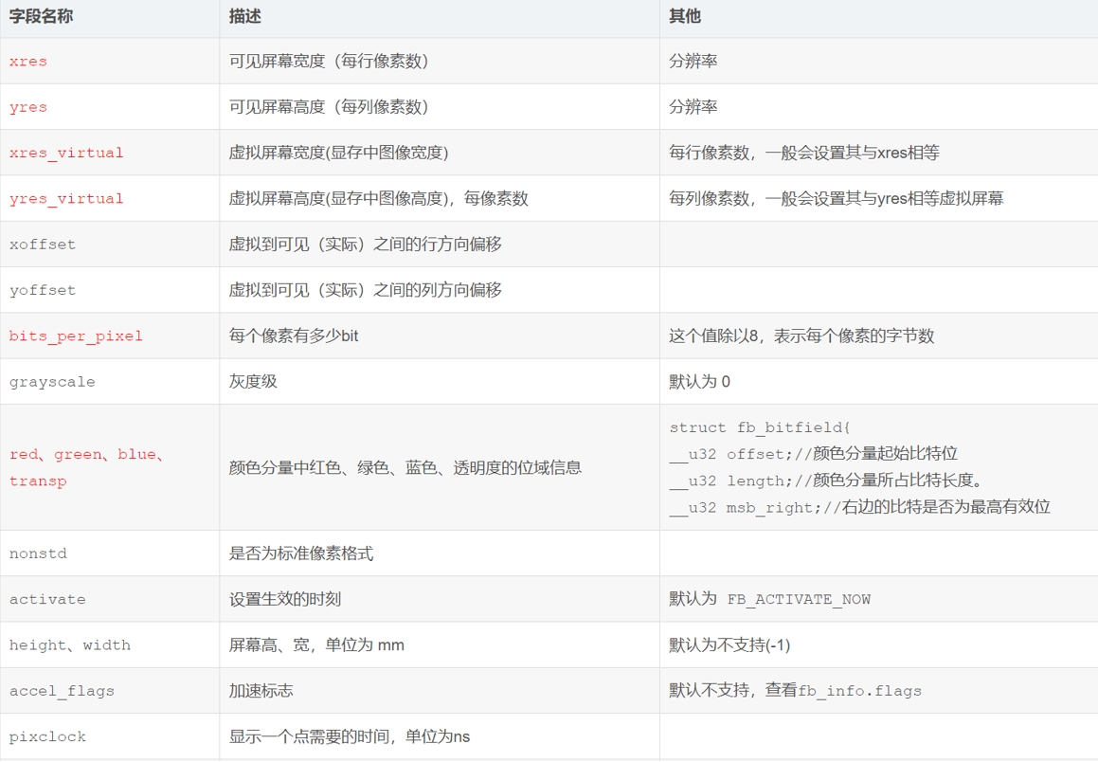Select the accel_flags field name
This screenshot has height=762, width=1098.
(x=62, y=691)
